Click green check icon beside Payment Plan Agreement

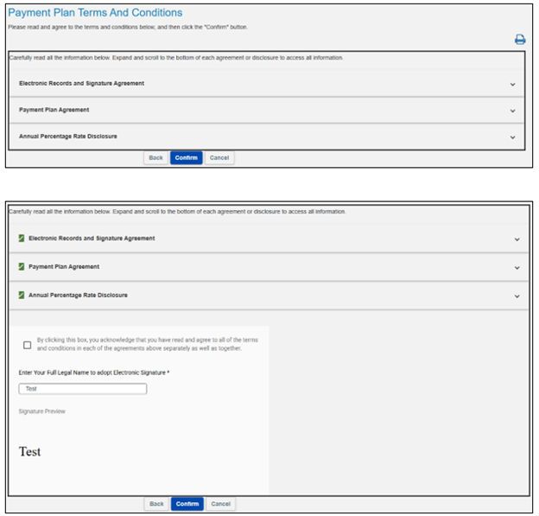click(22, 266)
